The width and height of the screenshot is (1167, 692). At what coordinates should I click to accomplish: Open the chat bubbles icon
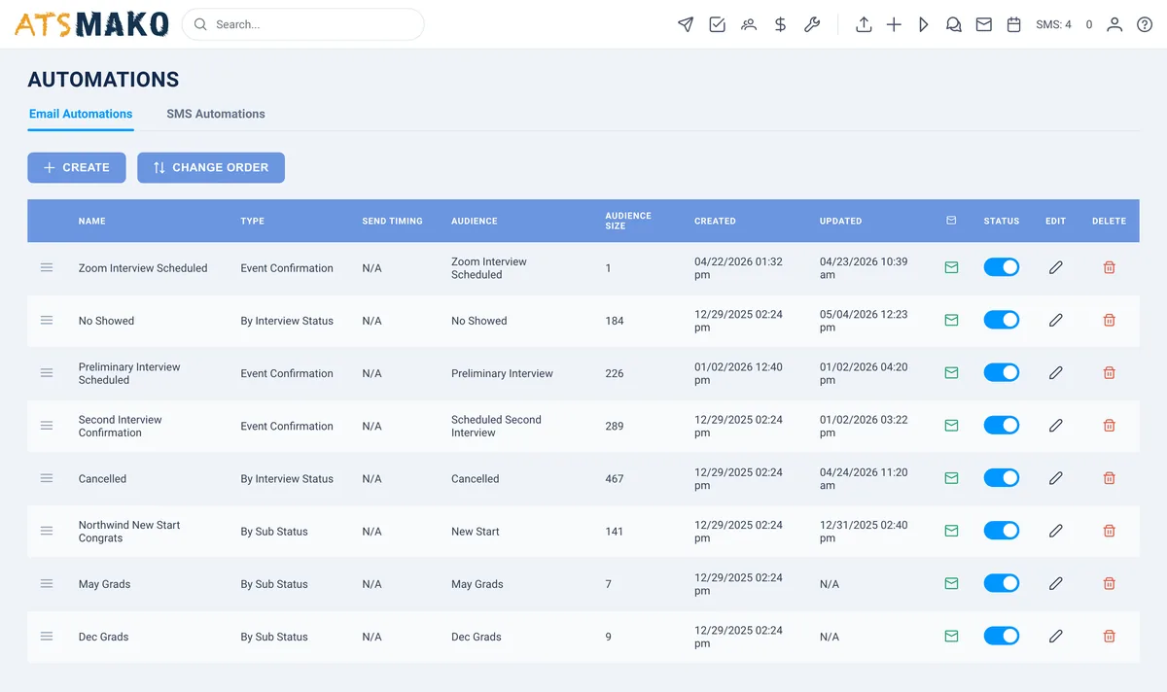pyautogui.click(x=954, y=24)
